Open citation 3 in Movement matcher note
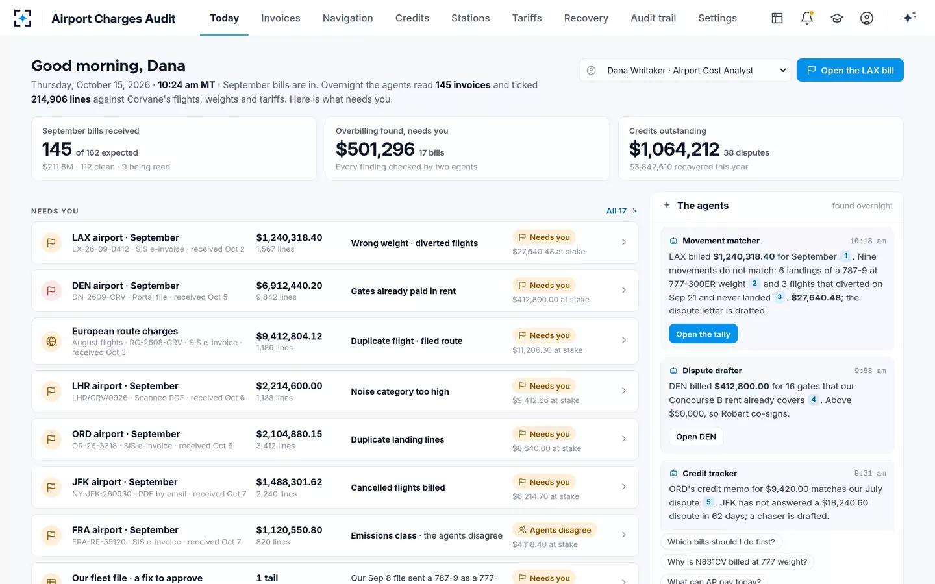 (x=780, y=297)
